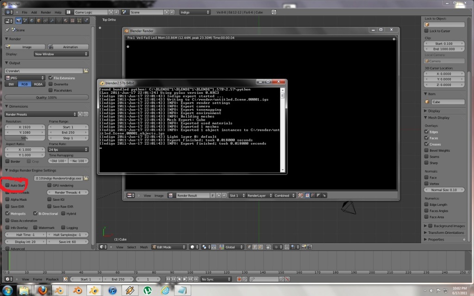
Task: Open the Modifiers wrench tab icon
Action: point(52,21)
